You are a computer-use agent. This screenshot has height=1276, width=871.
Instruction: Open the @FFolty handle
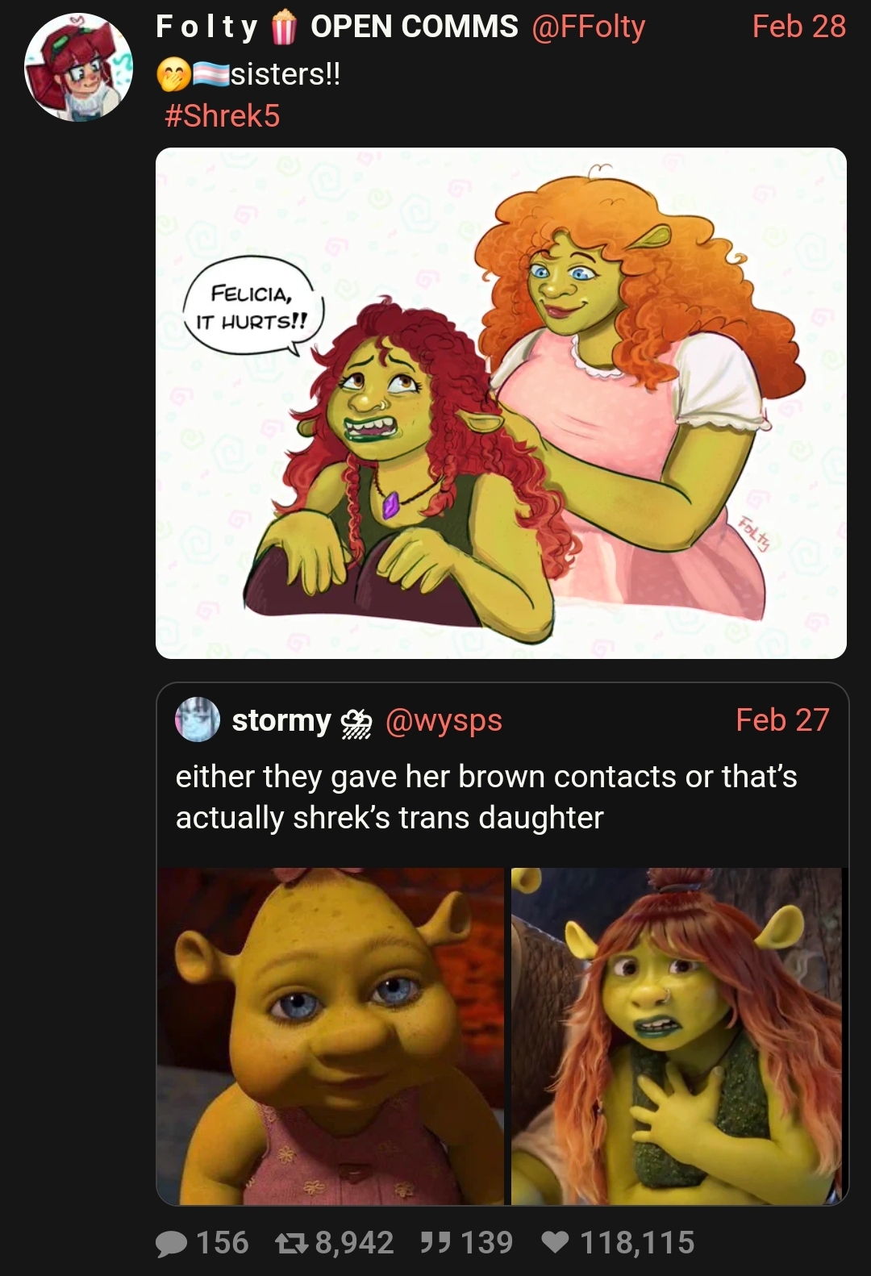(588, 27)
